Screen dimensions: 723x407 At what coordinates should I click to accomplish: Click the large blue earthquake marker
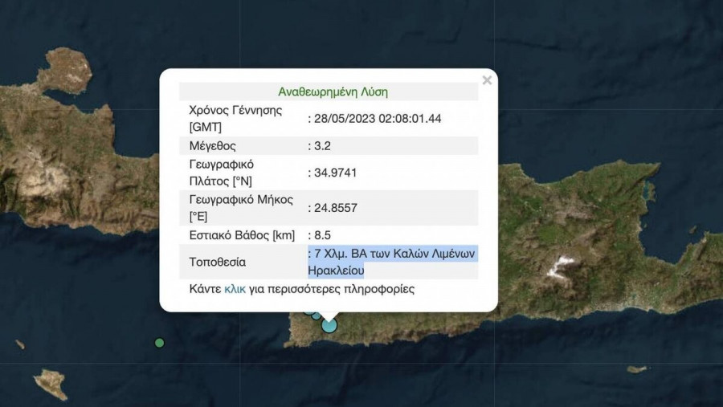[329, 325]
